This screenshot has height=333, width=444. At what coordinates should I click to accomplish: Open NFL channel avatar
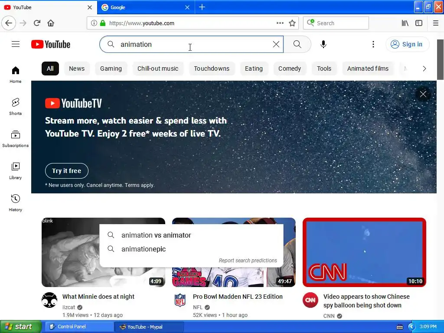(x=180, y=300)
